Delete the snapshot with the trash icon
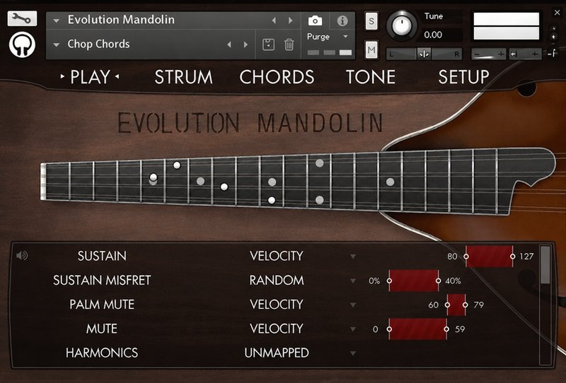Screen dimensions: 566x383 click(x=289, y=45)
